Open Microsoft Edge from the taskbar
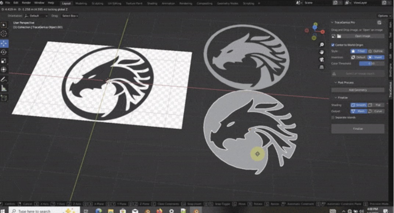Viewport: 394px width, 213px height. tap(99, 211)
